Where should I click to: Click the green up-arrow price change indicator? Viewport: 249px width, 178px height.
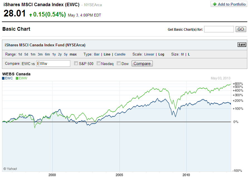(x=31, y=15)
